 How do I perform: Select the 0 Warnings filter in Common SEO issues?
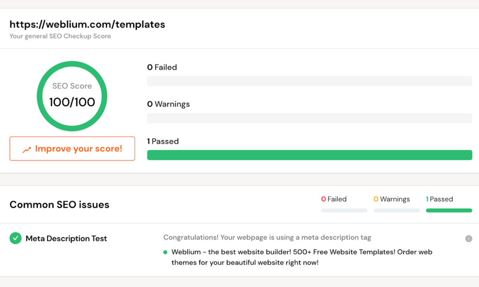[x=392, y=199]
